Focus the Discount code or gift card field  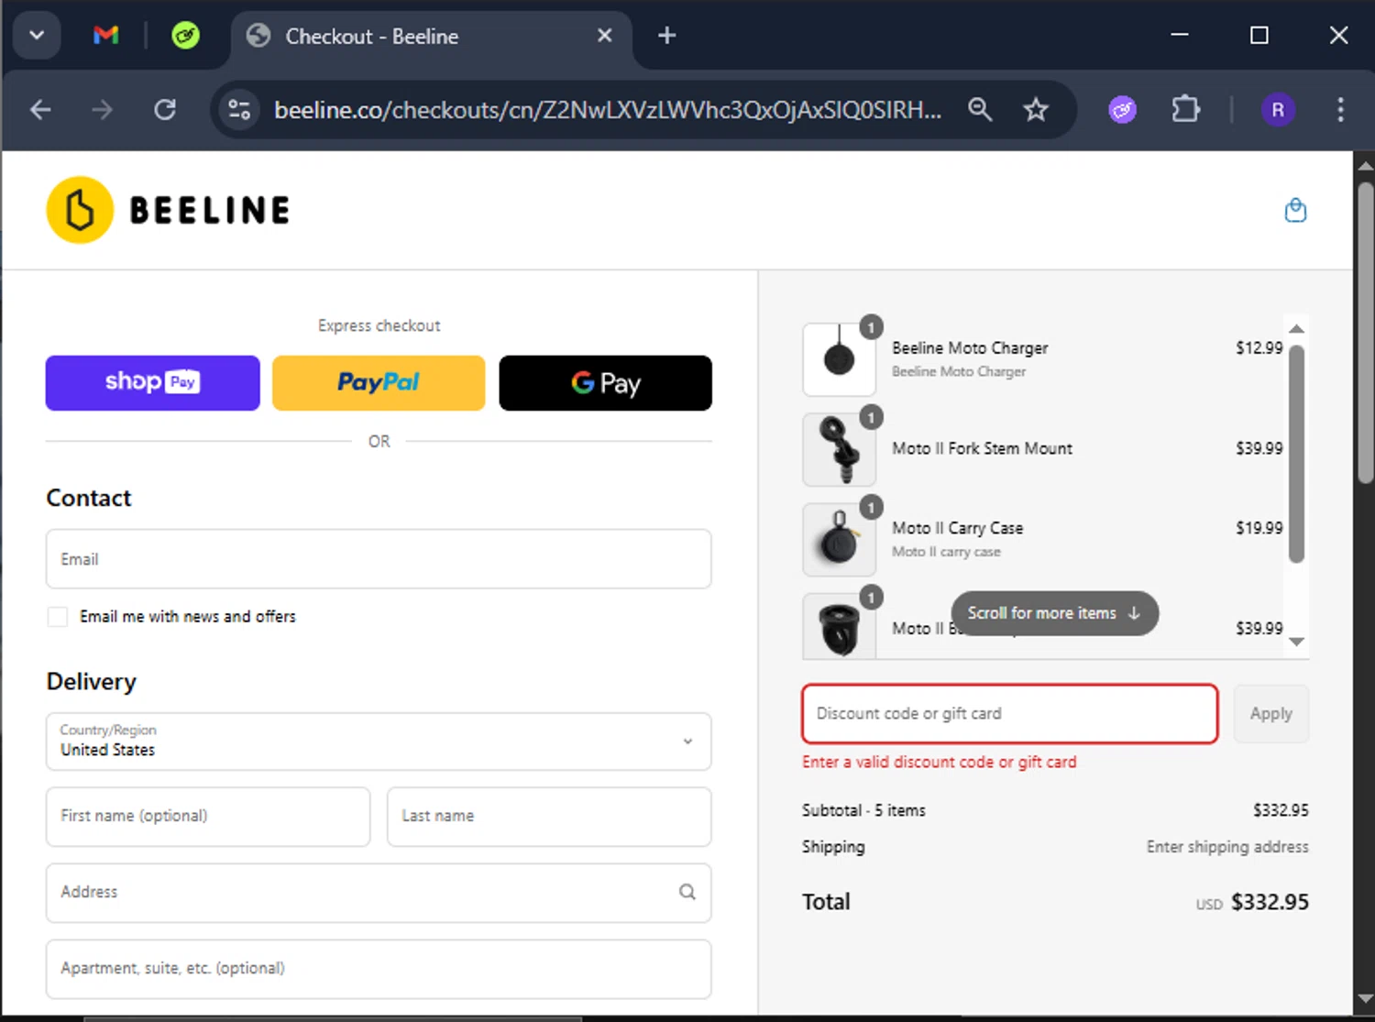(1010, 714)
